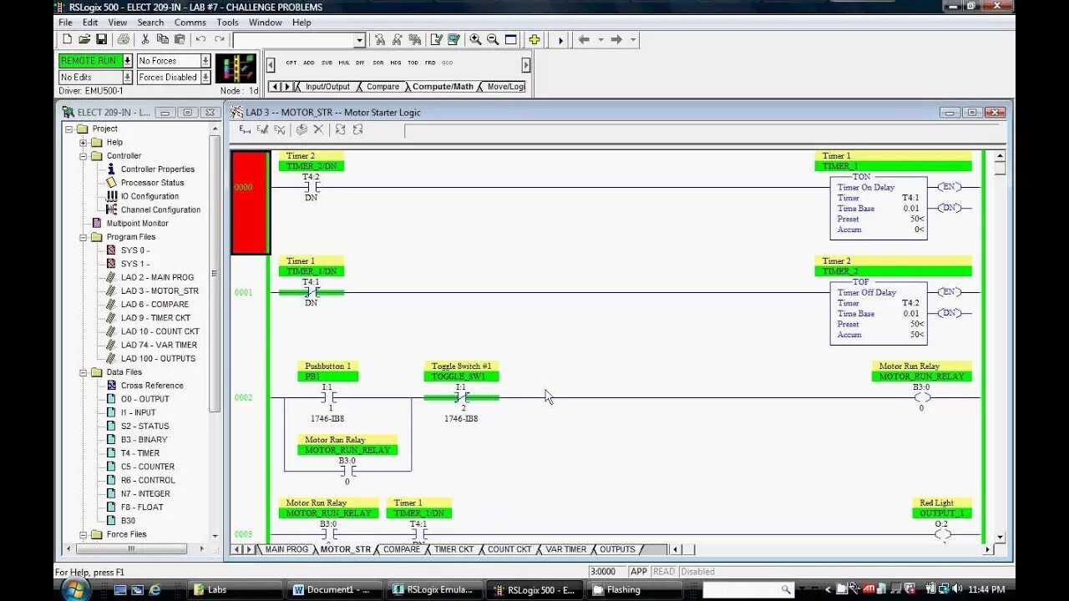Image resolution: width=1069 pixels, height=601 pixels.
Task: Click the Cut scissors icon
Action: [x=145, y=39]
